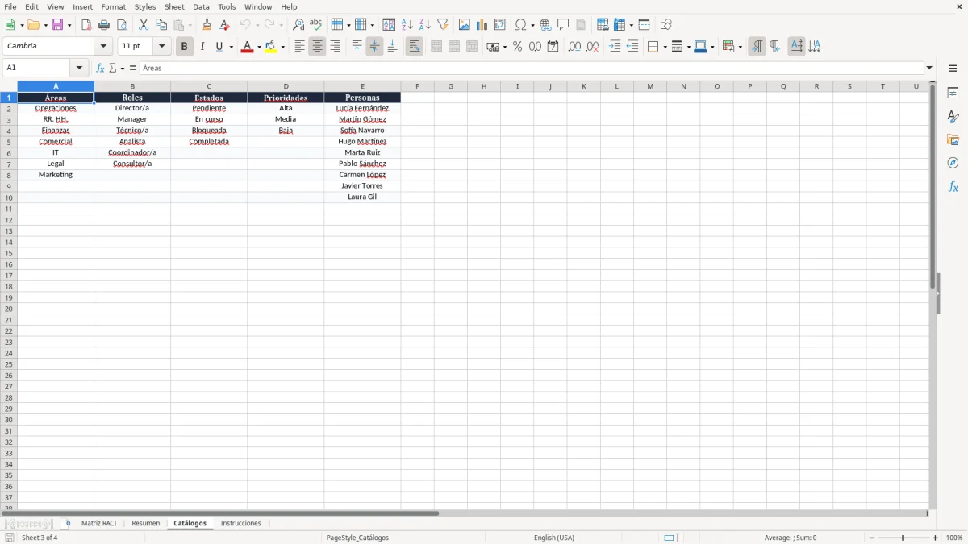Toggle left-to-right text direction
968x544 pixels.
[x=757, y=47]
